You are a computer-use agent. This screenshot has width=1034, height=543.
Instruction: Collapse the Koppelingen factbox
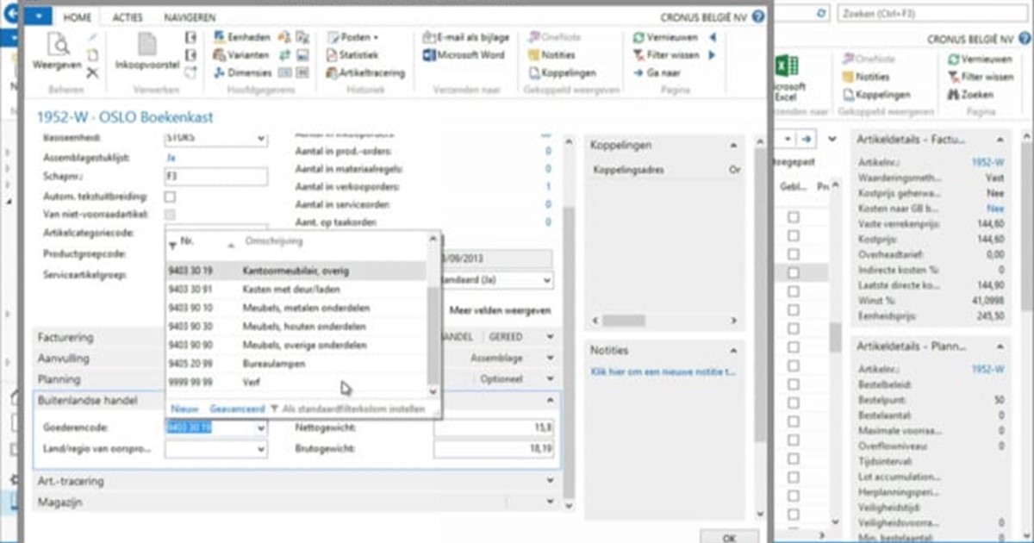pyautogui.click(x=733, y=146)
